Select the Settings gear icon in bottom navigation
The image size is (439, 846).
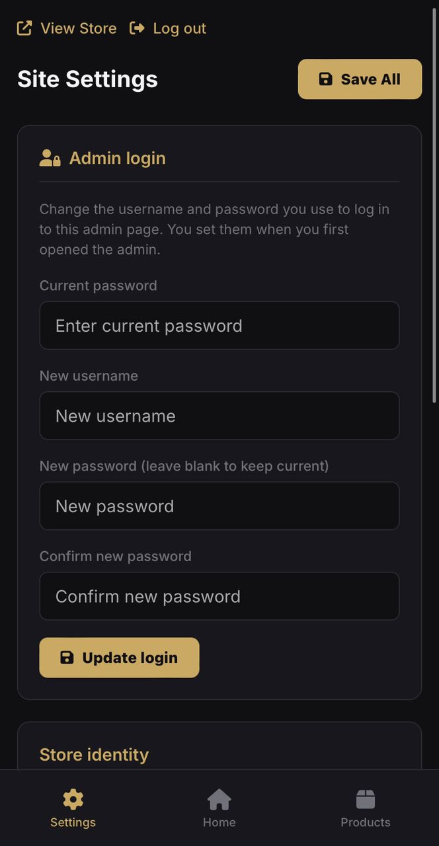[x=72, y=798]
